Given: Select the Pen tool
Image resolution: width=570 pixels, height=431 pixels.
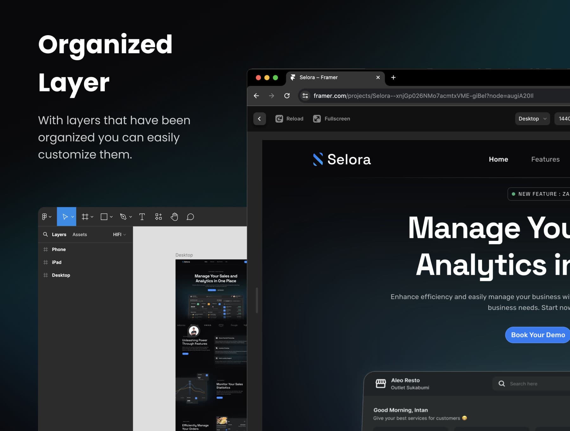Looking at the screenshot, I should click(x=123, y=217).
